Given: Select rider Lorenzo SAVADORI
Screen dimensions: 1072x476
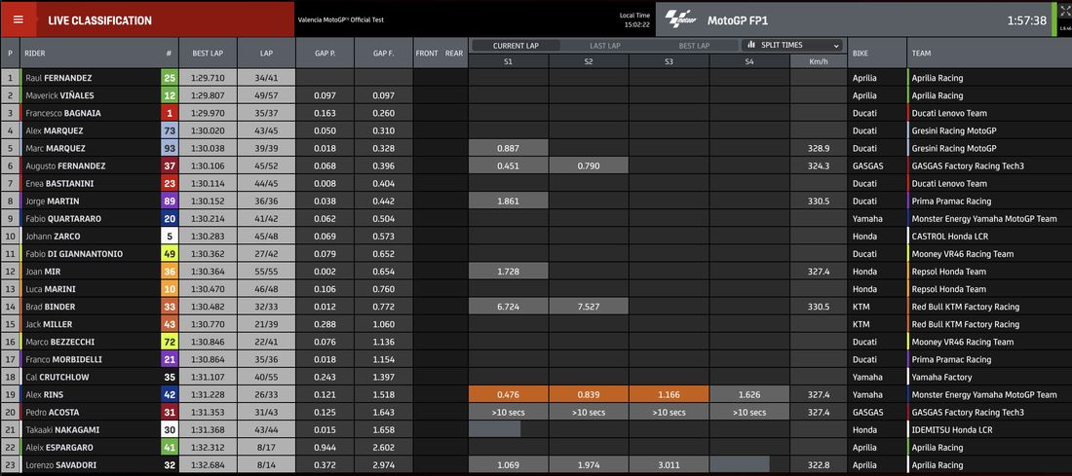Looking at the screenshot, I should 63,465.
